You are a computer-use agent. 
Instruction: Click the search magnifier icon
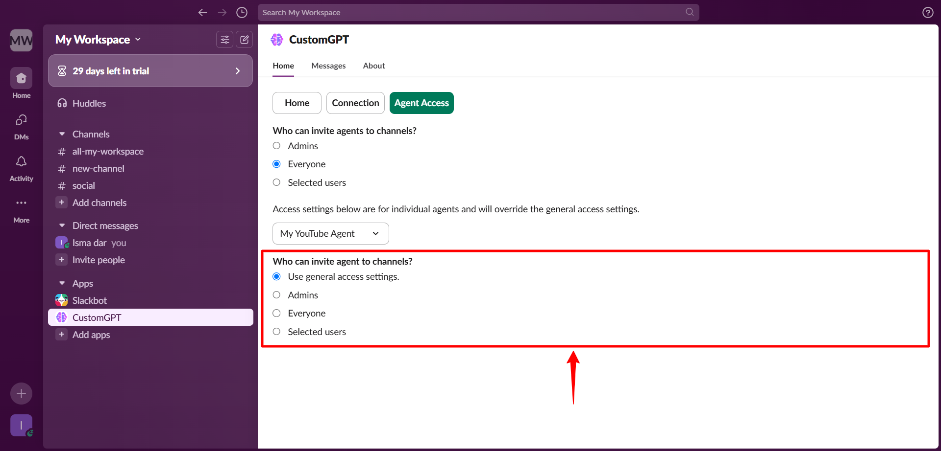coord(690,12)
